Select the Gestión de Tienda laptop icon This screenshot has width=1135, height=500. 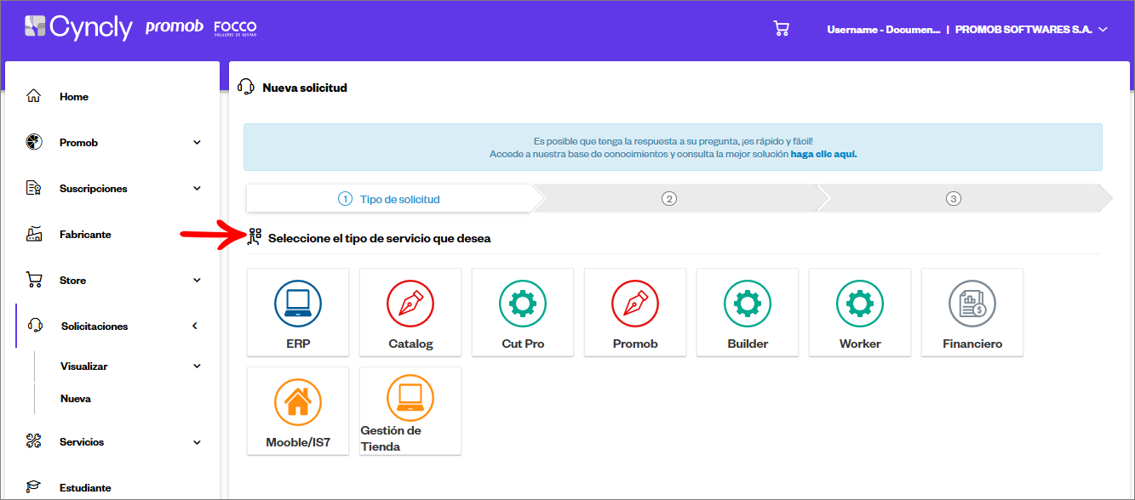(x=410, y=398)
